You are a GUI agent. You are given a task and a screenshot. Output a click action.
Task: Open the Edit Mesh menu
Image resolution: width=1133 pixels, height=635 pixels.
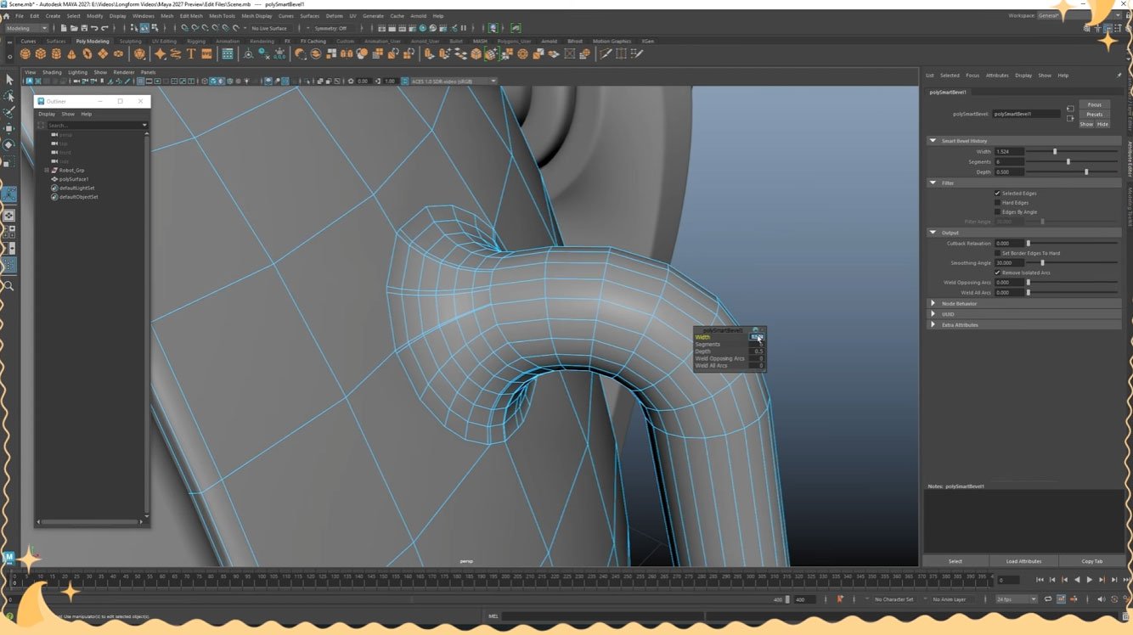click(x=191, y=15)
